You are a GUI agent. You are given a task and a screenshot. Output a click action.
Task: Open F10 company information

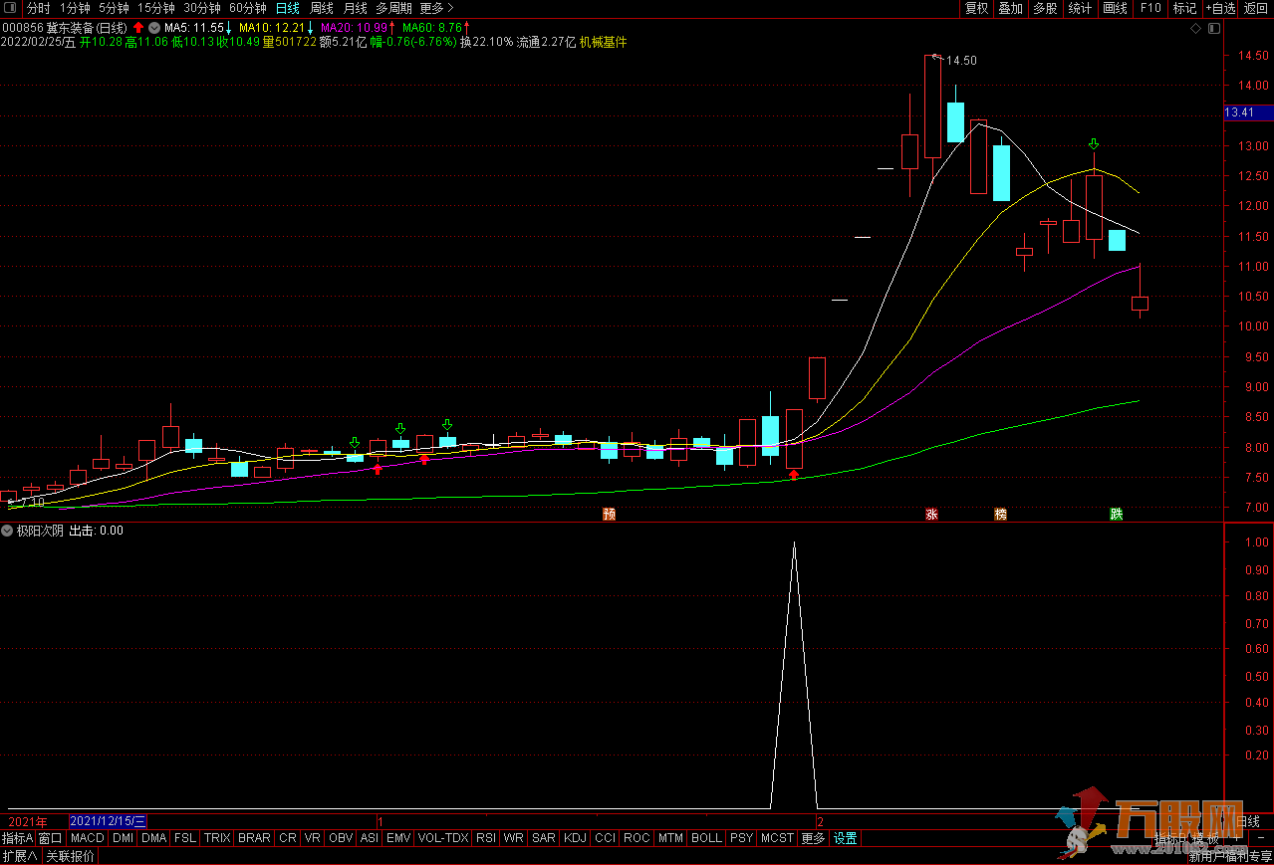pos(1150,8)
